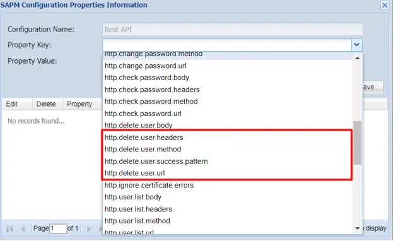The width and height of the screenshot is (396, 241).
Task: Select http.delete.user.headers option
Action: tap(227, 138)
